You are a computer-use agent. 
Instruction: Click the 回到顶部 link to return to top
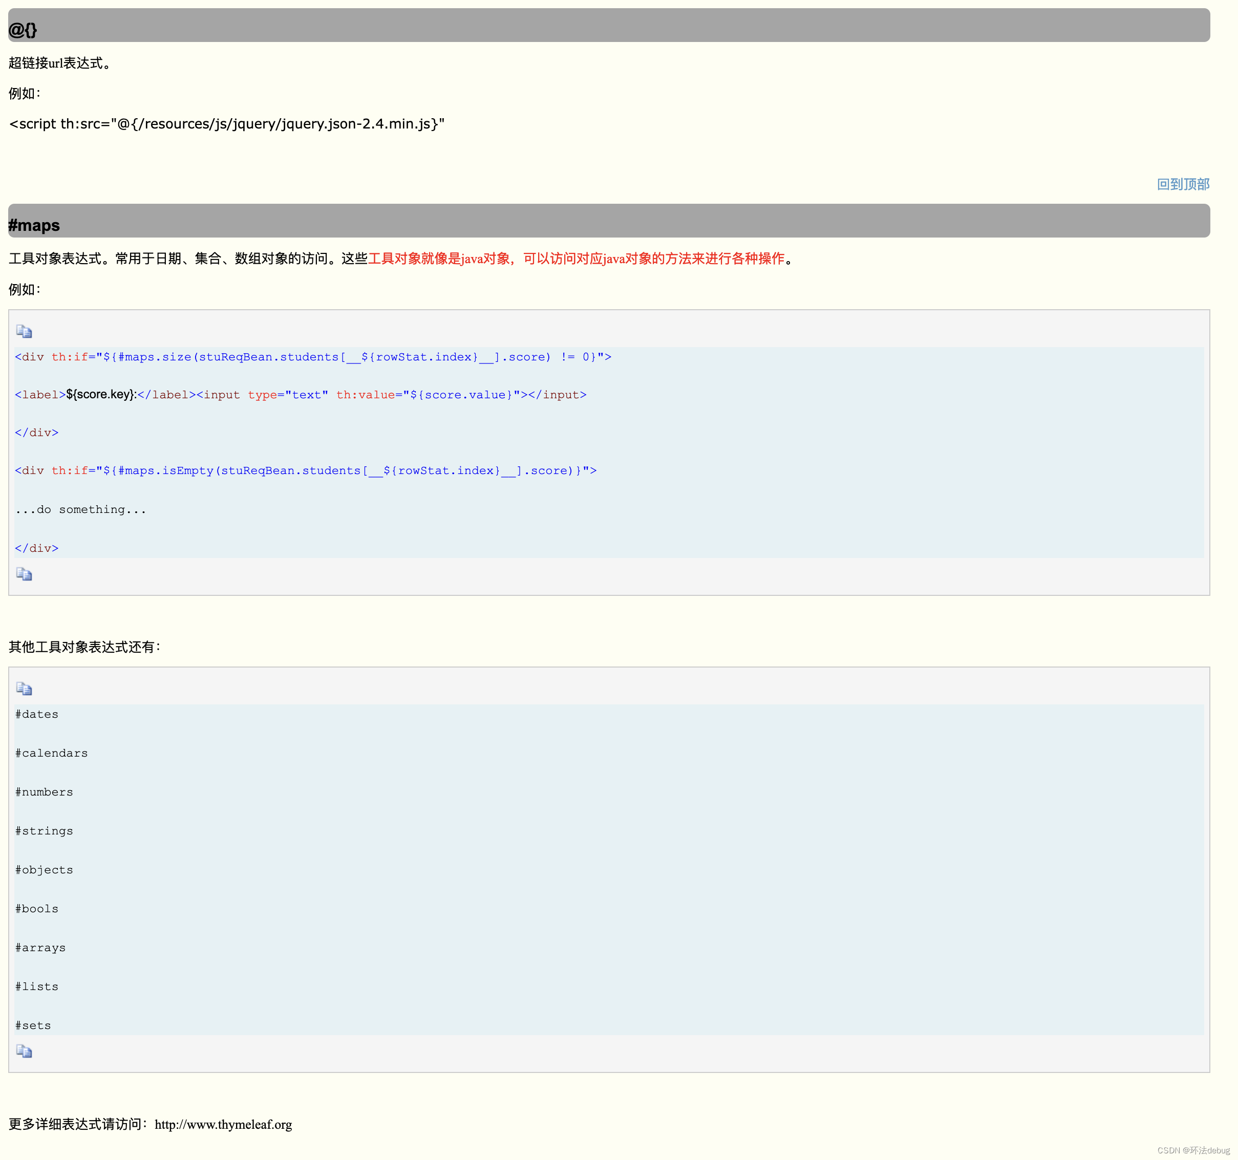(1182, 184)
